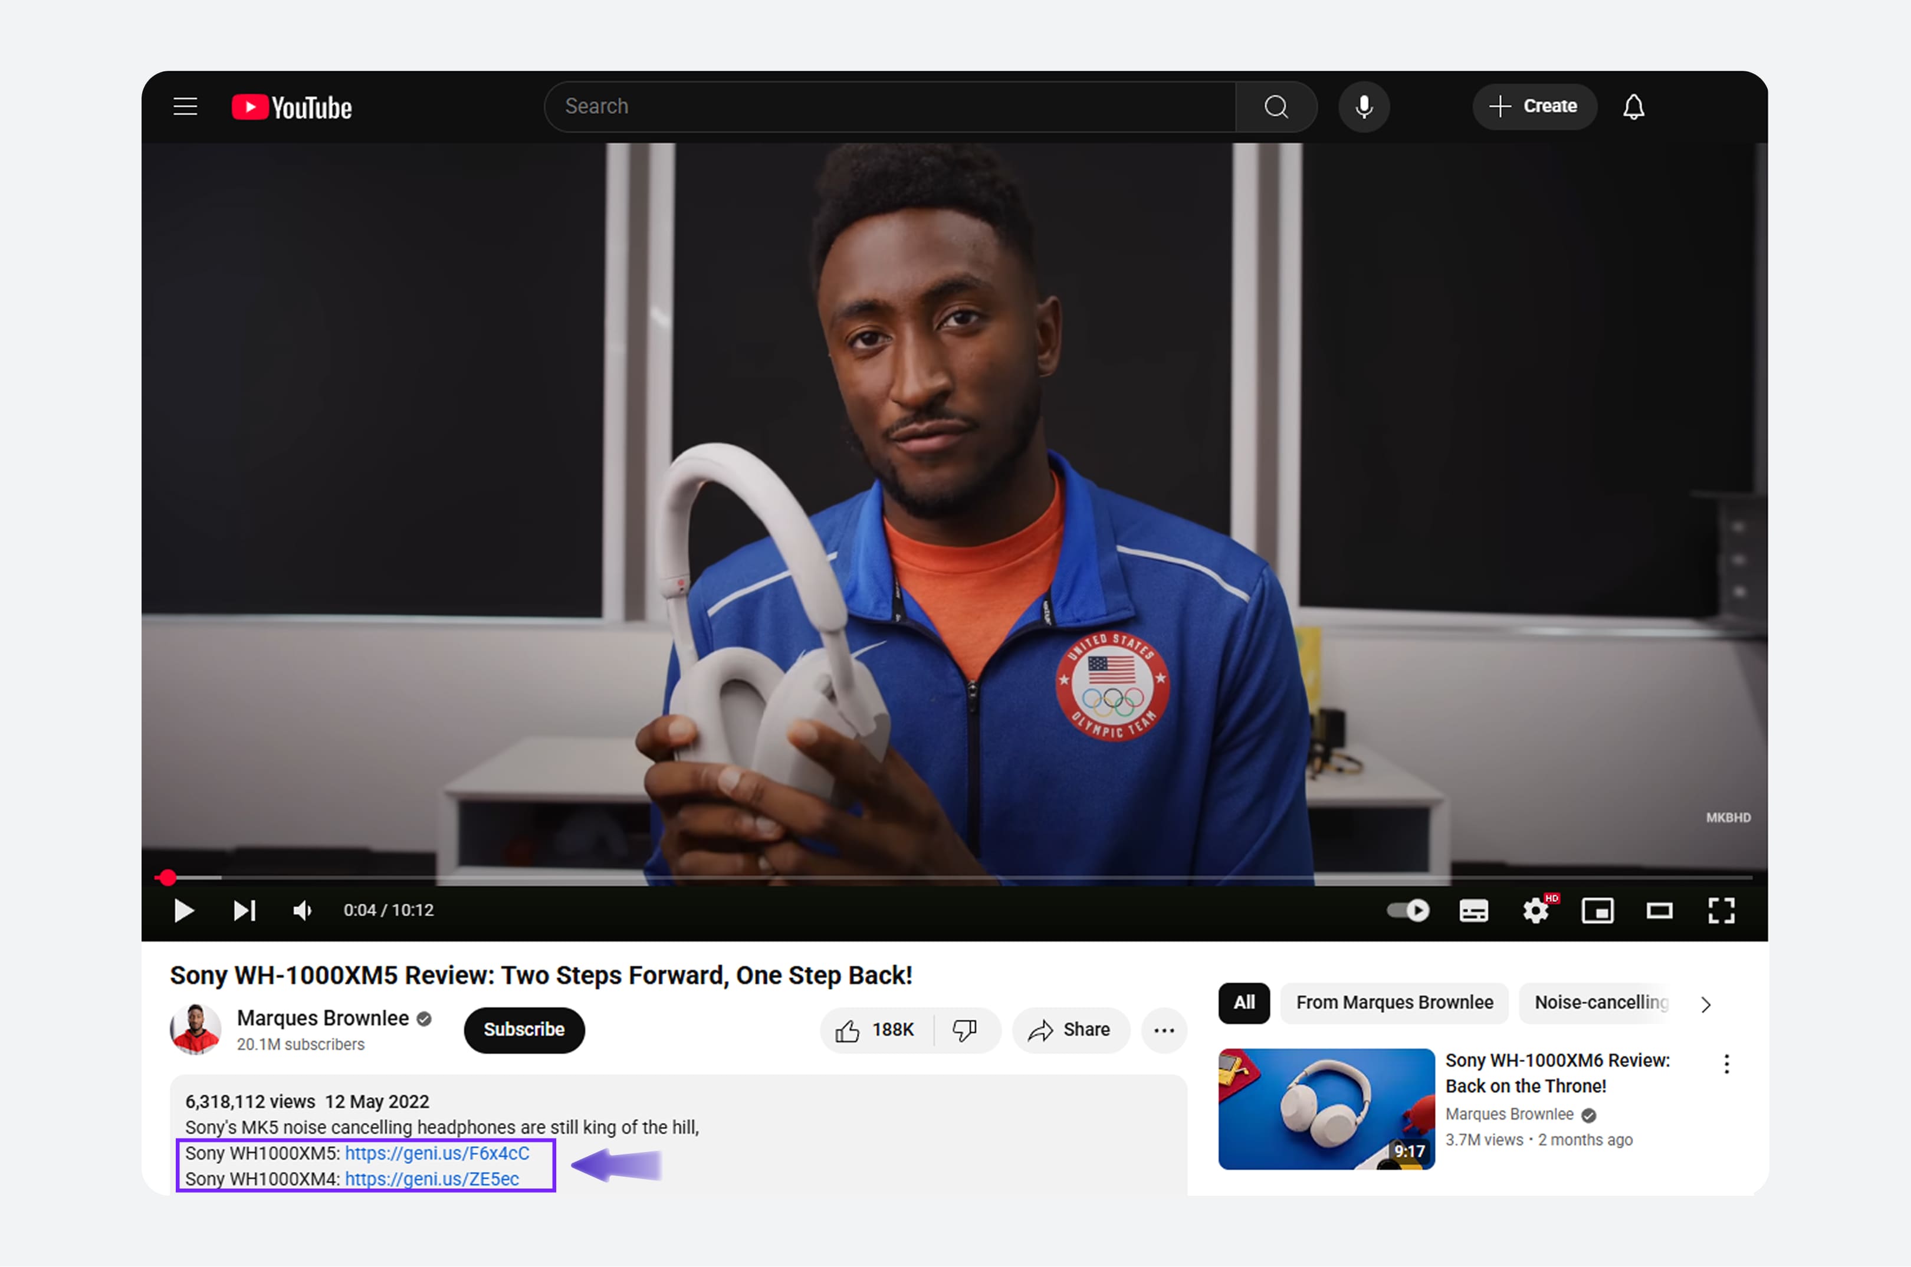Mute the video volume

click(x=303, y=911)
